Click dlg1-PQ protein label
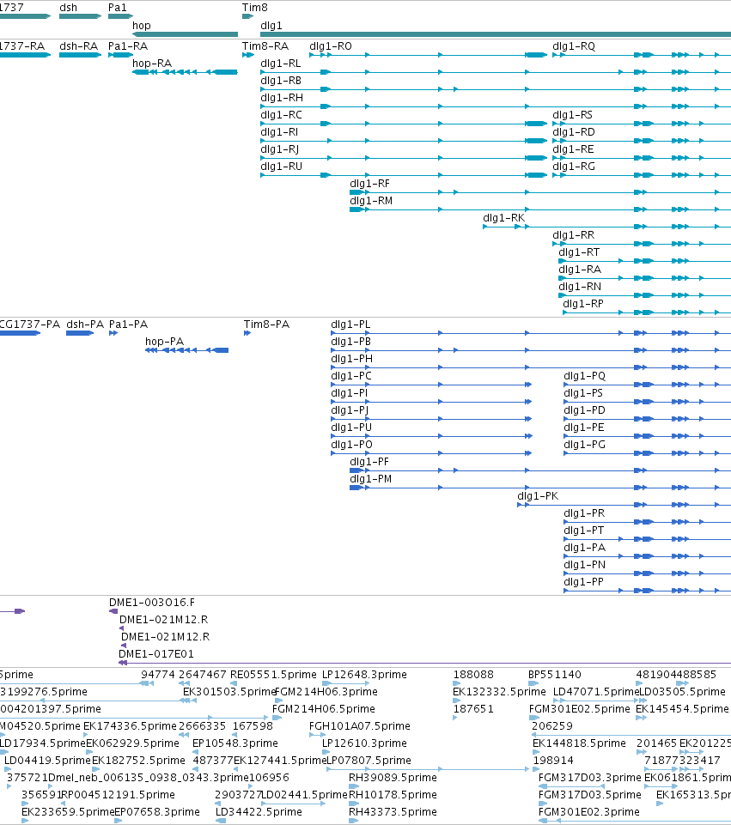Image resolution: width=731 pixels, height=825 pixels. [584, 376]
